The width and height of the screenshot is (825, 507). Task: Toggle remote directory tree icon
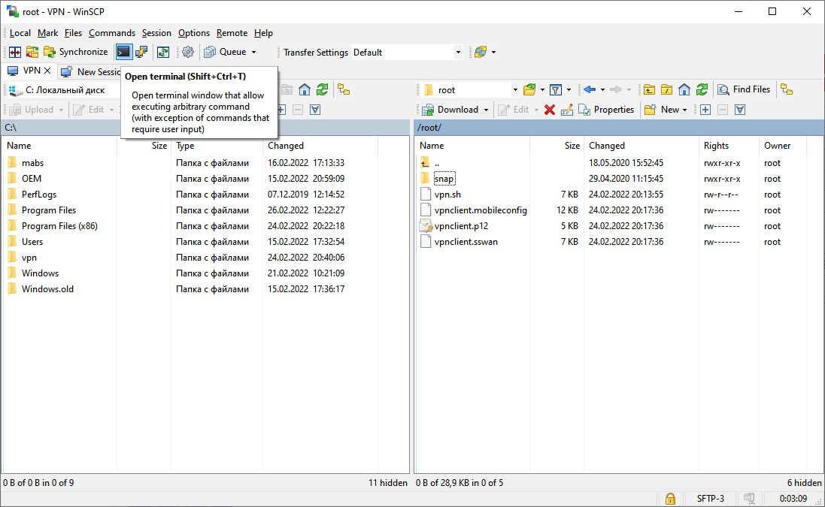(x=787, y=90)
